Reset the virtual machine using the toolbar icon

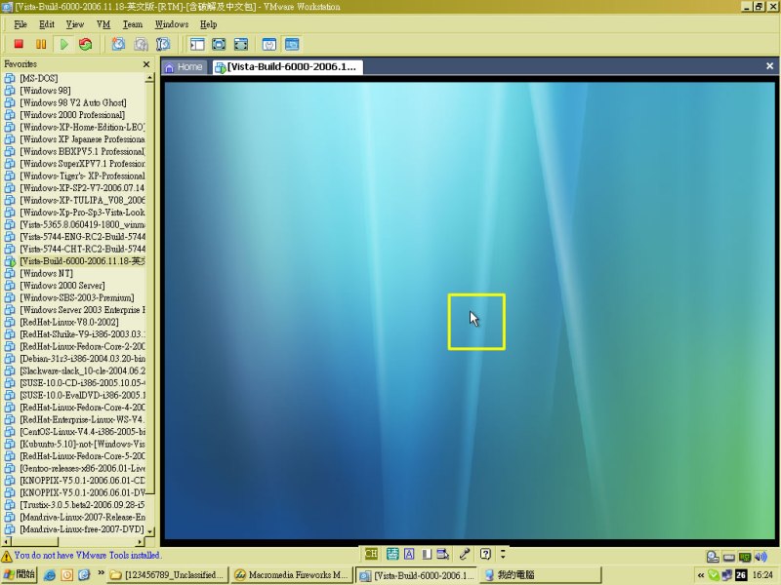tap(86, 44)
